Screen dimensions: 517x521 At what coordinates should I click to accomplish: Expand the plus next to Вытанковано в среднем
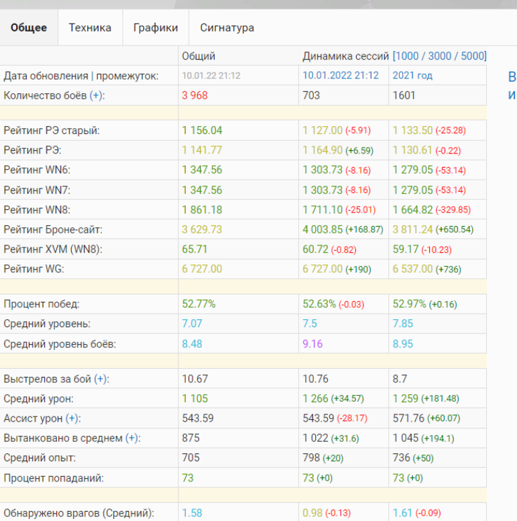(132, 438)
